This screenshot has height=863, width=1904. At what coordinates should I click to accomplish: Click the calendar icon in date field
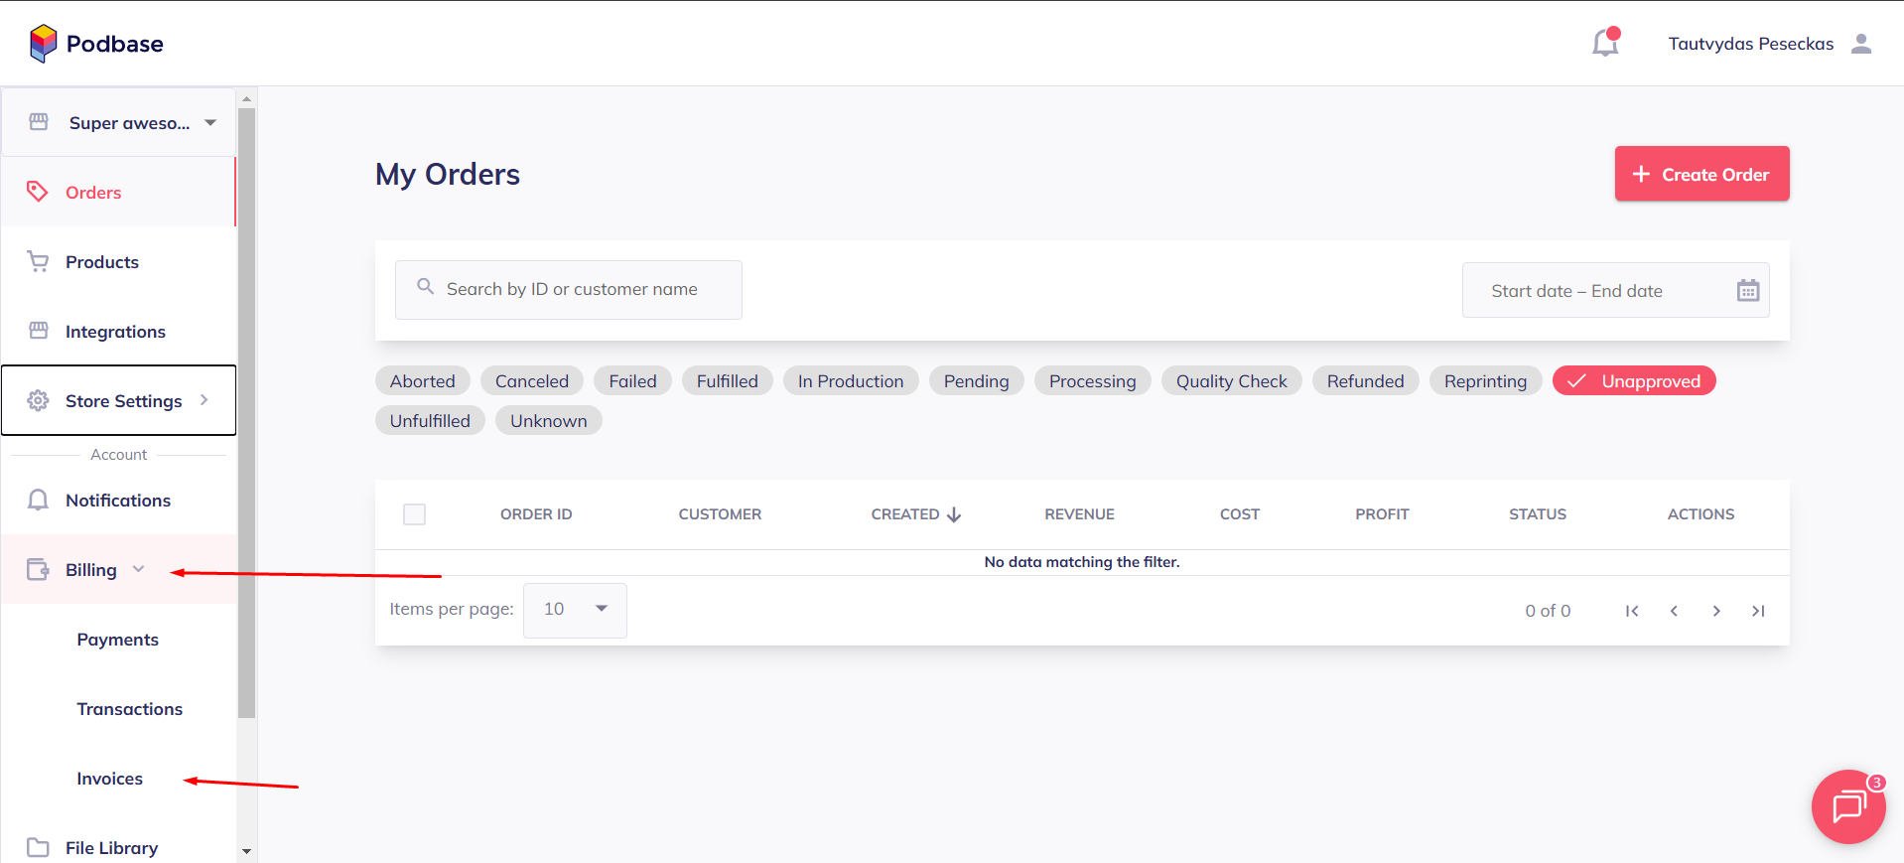coord(1747,290)
